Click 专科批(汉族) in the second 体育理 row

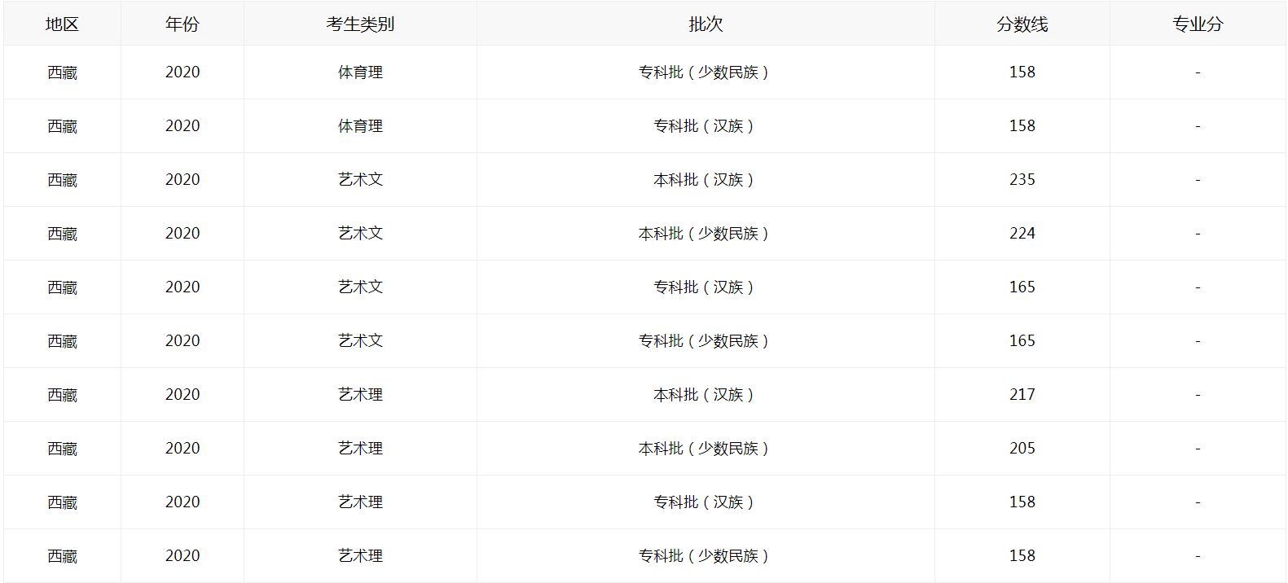pyautogui.click(x=704, y=126)
